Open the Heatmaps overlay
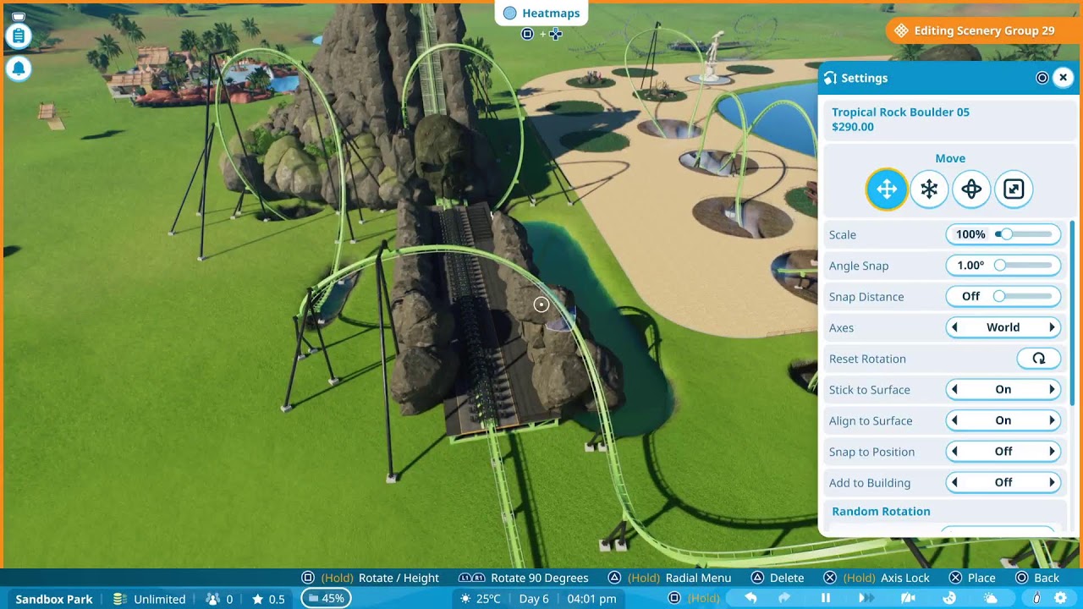 point(541,14)
